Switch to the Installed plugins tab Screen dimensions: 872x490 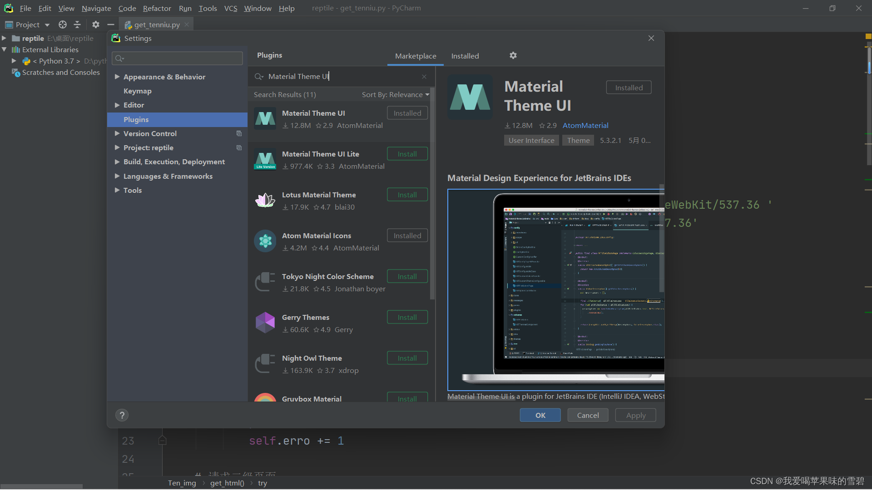coord(465,56)
